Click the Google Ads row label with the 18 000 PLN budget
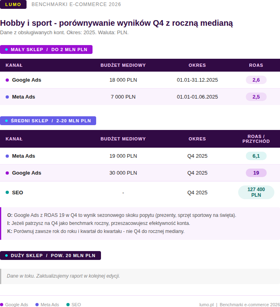 click(27, 80)
